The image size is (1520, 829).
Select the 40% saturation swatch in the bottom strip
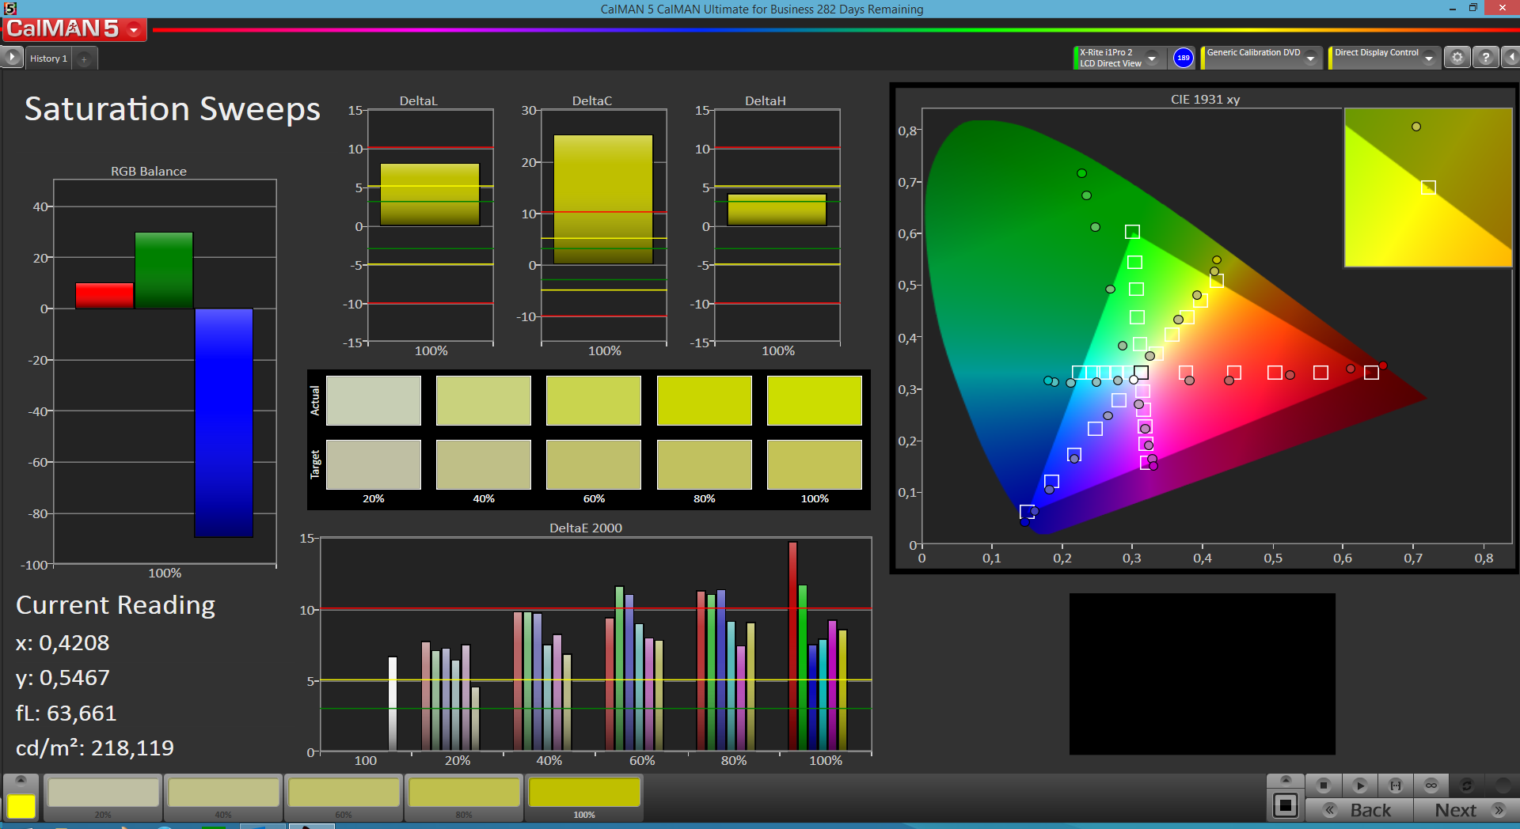(223, 797)
